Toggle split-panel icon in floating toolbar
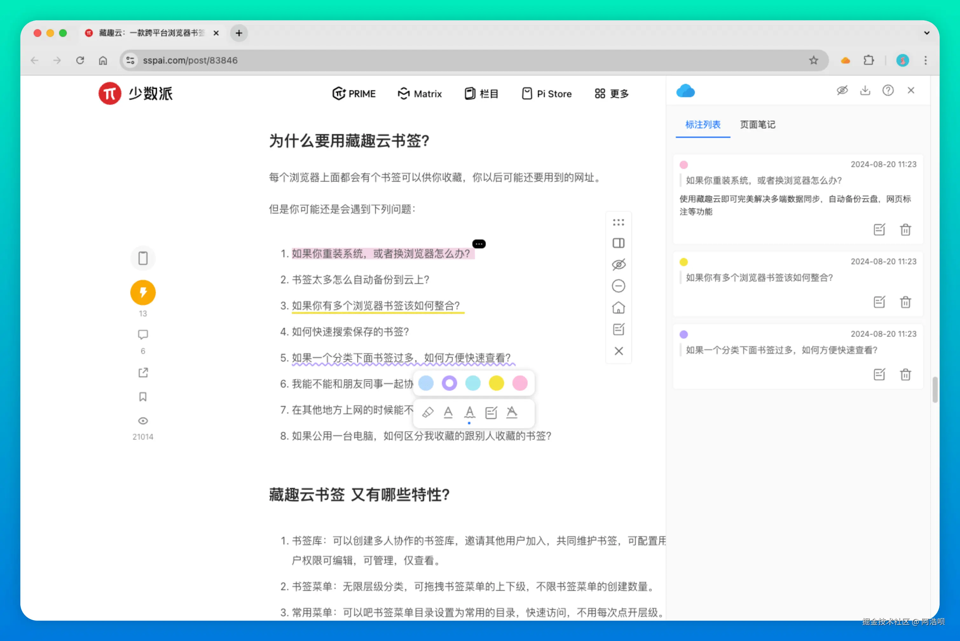Screen dimensions: 960x641 tap(619, 243)
